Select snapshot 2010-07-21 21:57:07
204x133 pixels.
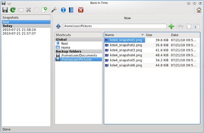(26, 33)
